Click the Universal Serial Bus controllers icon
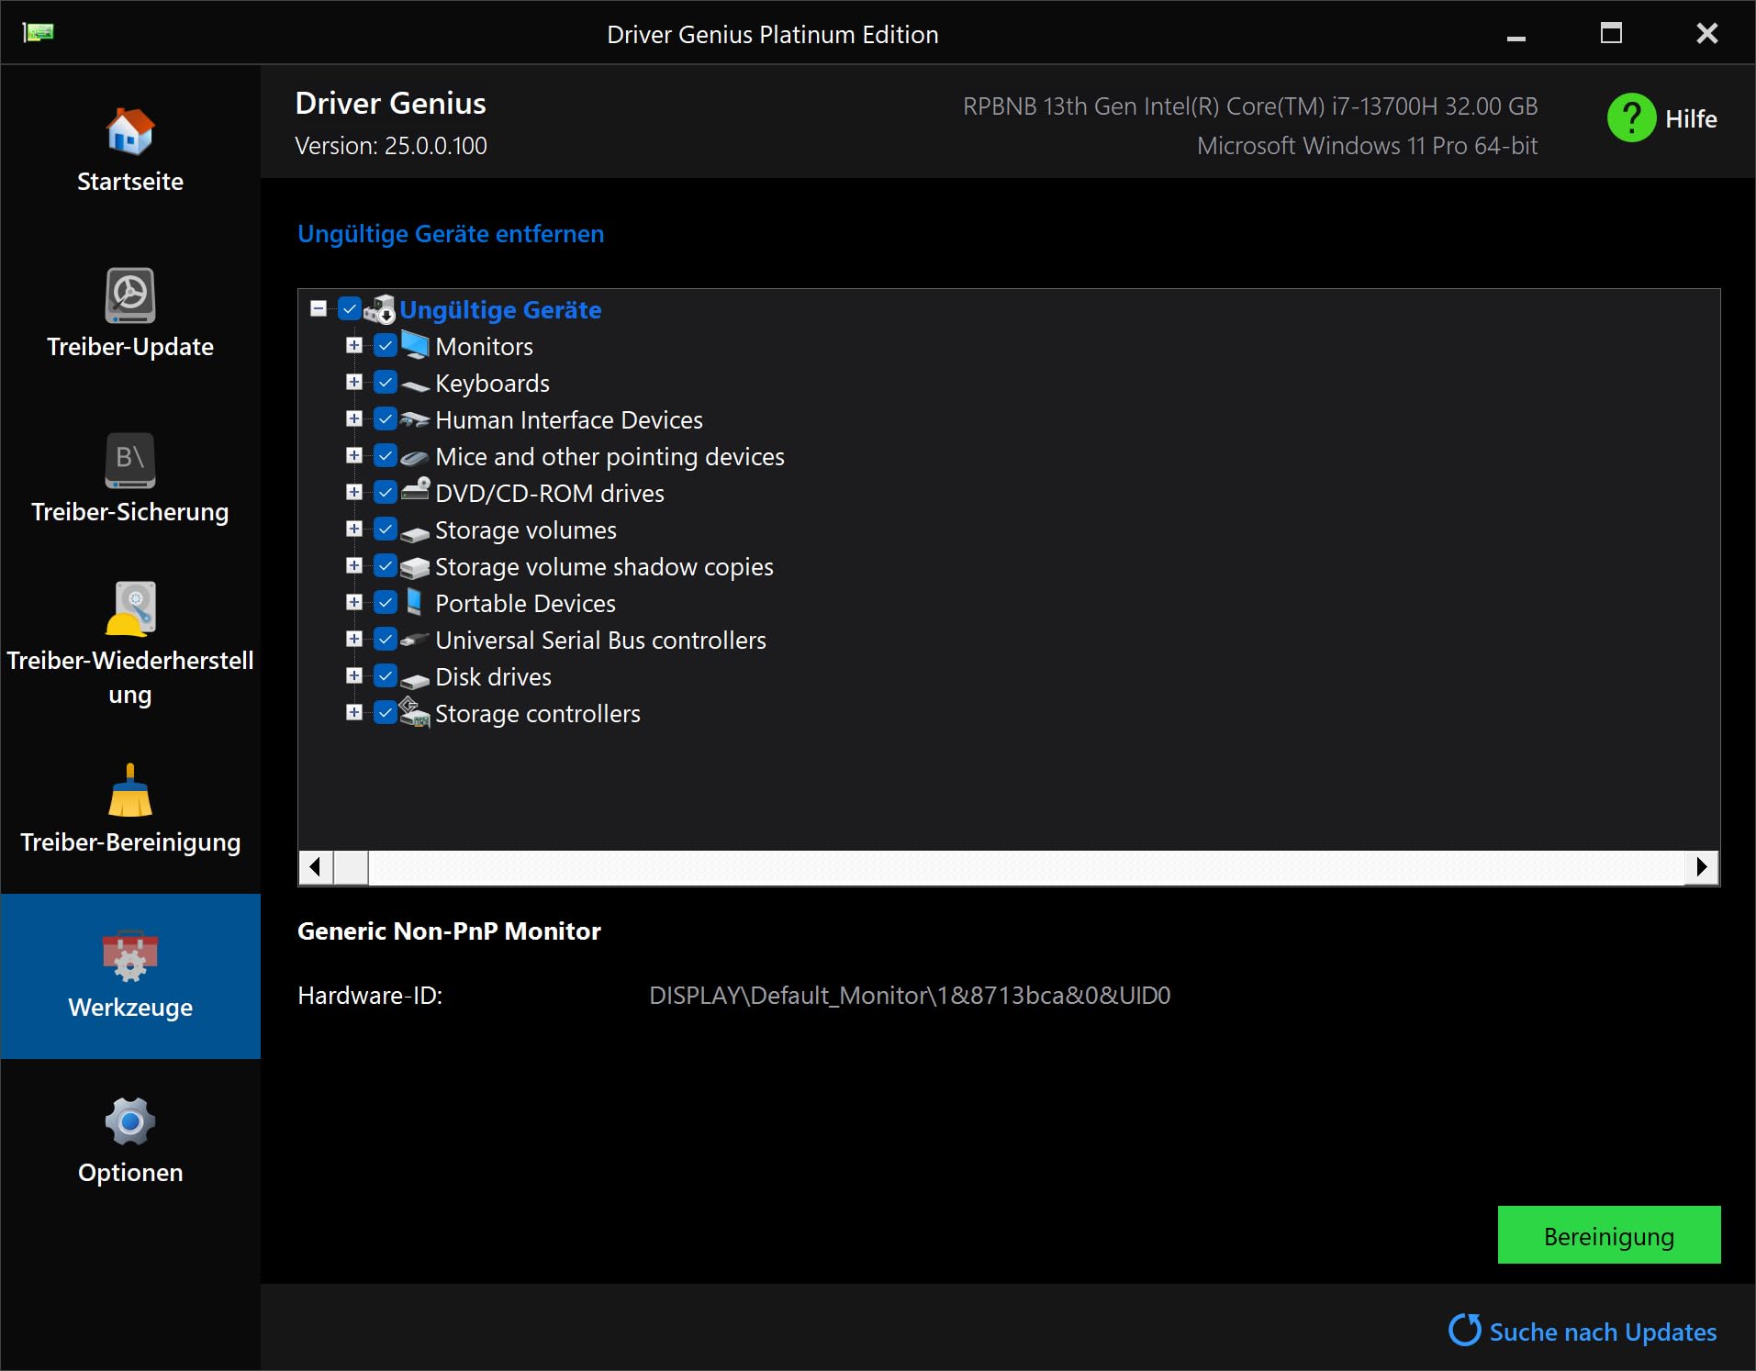 coord(415,639)
